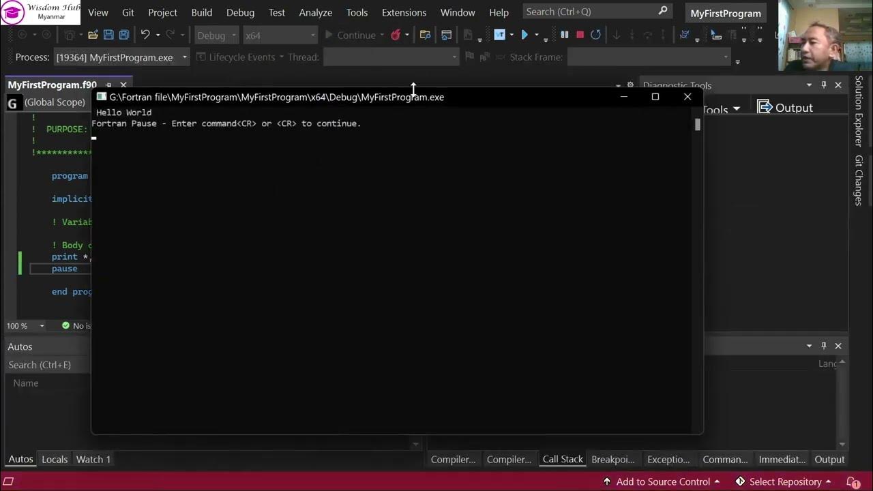This screenshot has width=873, height=491.
Task: Click the Save file icon
Action: [108, 35]
